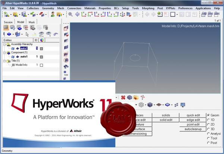
Task: Open the Geometry menu
Action: (x=48, y=8)
